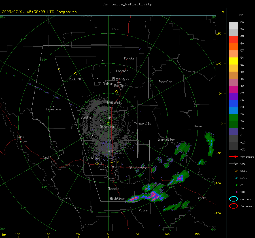Click the orange 111V arrow icon
This screenshot has width=255, height=238.
click(x=233, y=171)
